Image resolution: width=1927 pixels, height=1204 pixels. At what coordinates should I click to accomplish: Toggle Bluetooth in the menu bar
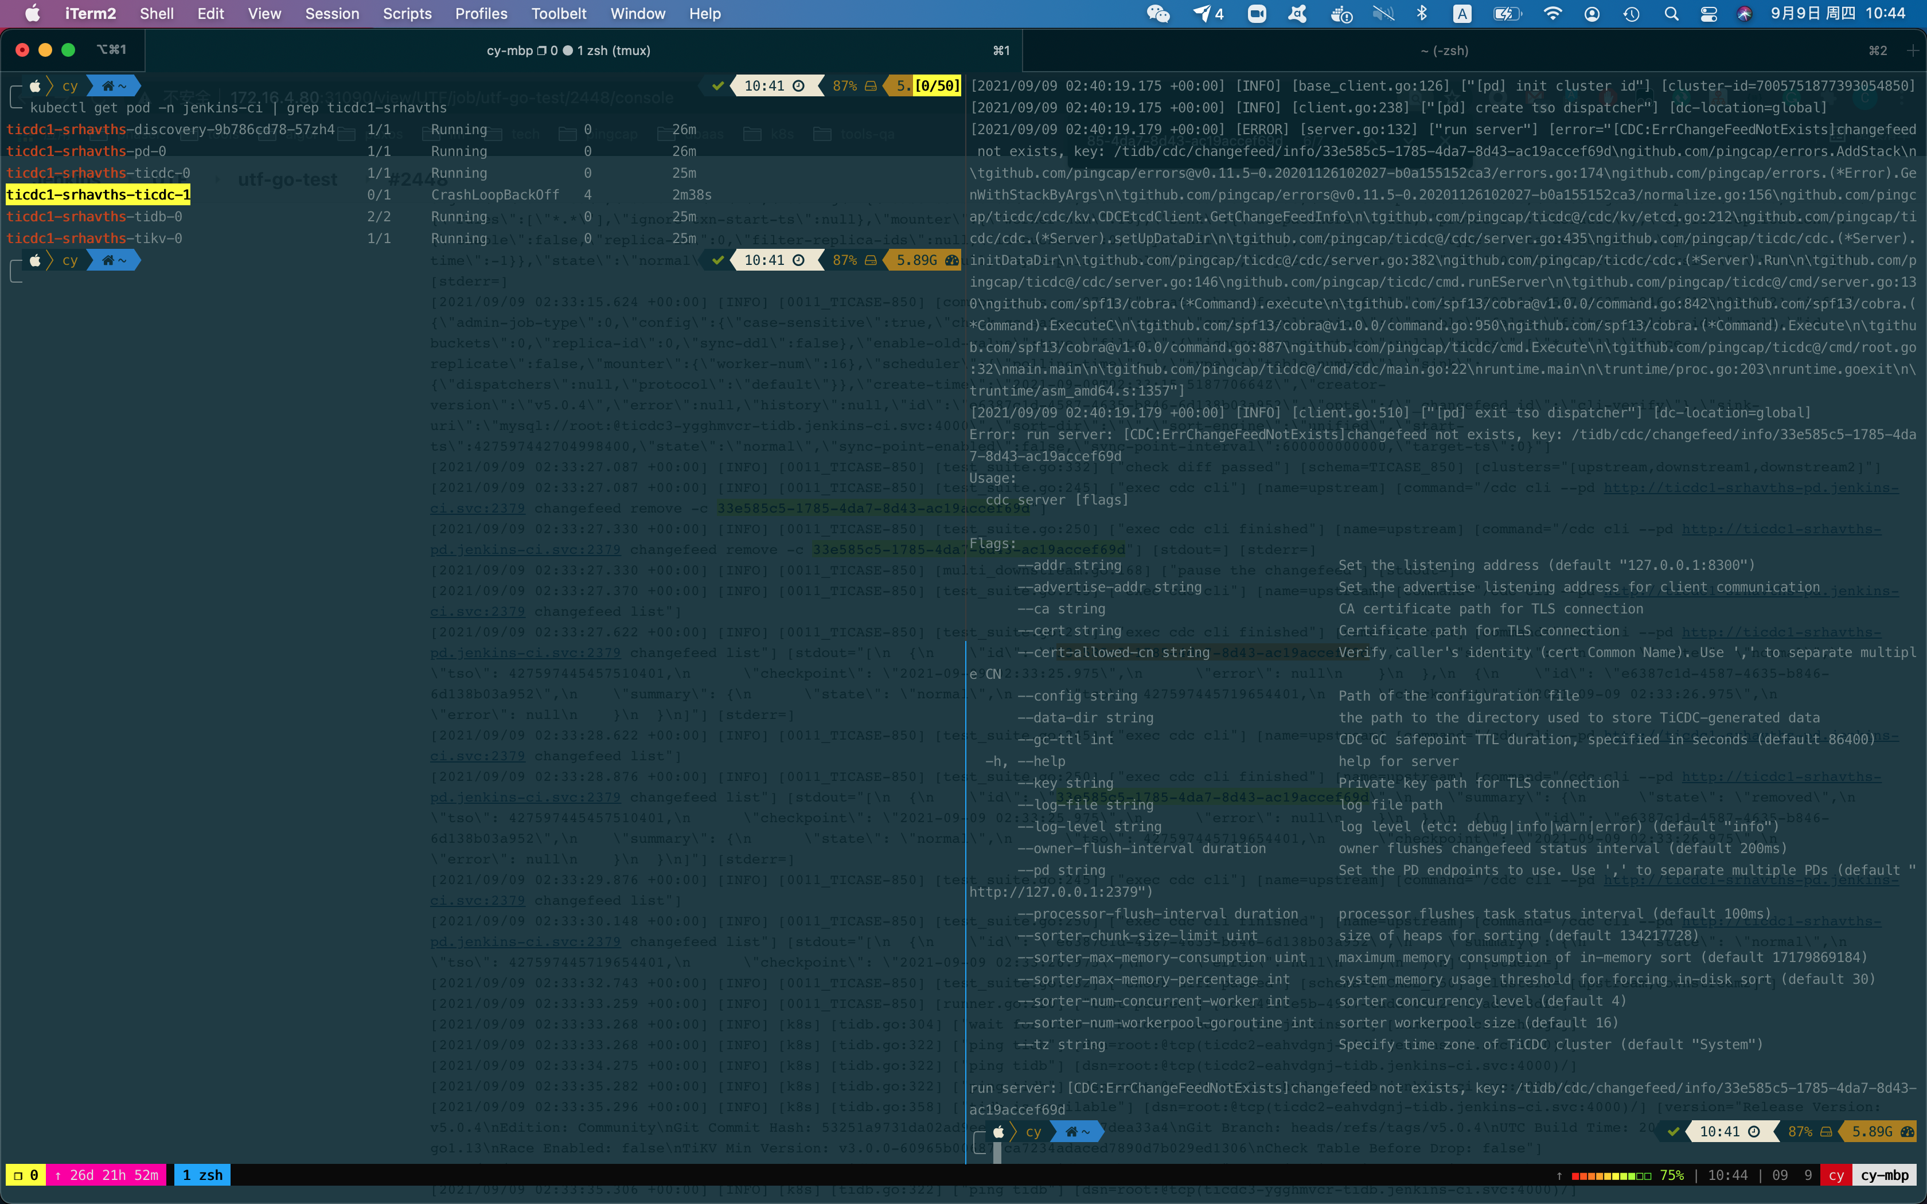tap(1423, 14)
